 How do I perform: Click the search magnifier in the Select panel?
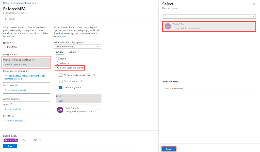click(x=165, y=16)
